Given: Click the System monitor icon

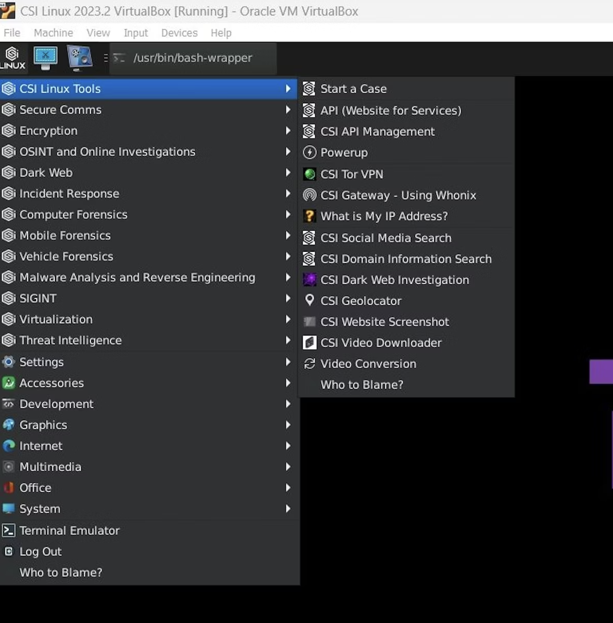Looking at the screenshot, I should [x=8, y=509].
